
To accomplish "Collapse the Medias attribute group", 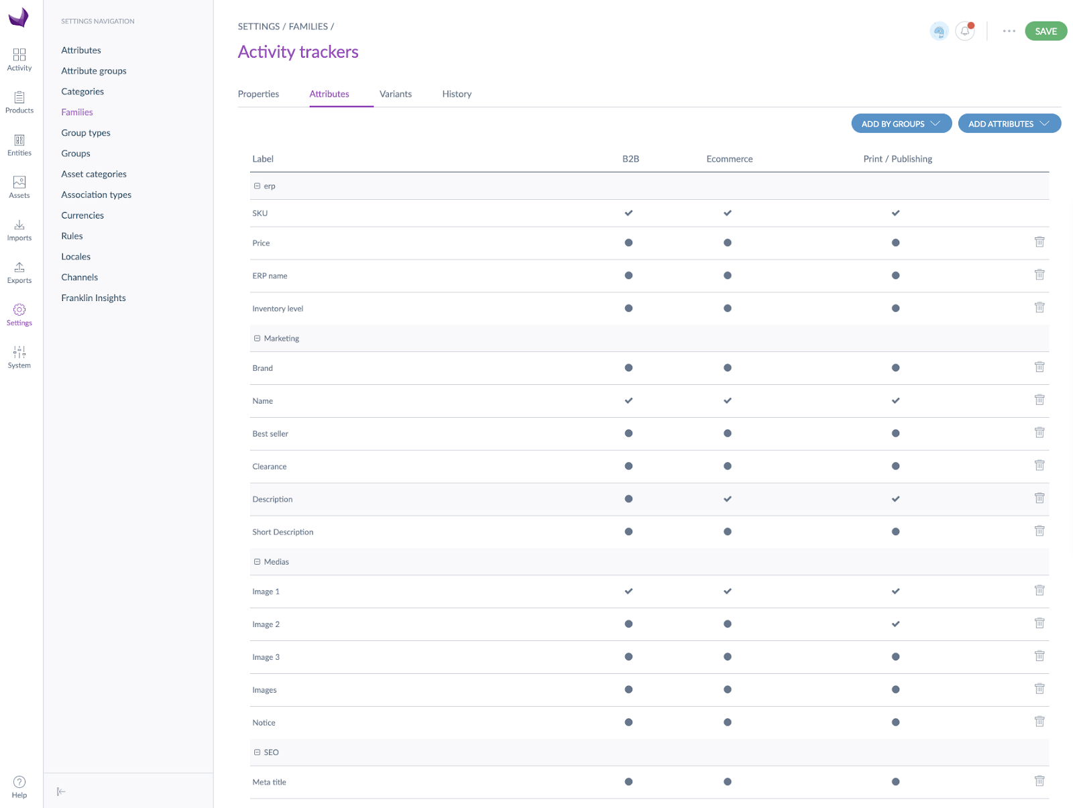I will (257, 561).
